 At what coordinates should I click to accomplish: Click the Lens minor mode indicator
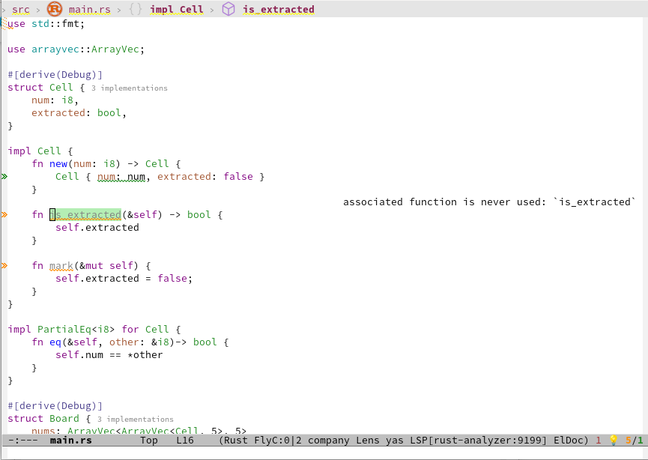367,441
